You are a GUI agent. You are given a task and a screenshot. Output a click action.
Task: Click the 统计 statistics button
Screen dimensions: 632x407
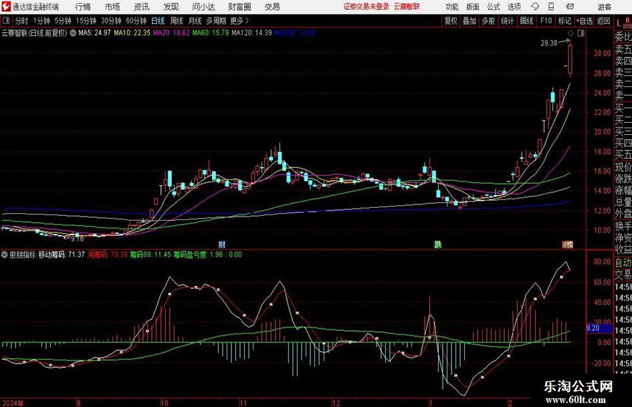(x=507, y=21)
